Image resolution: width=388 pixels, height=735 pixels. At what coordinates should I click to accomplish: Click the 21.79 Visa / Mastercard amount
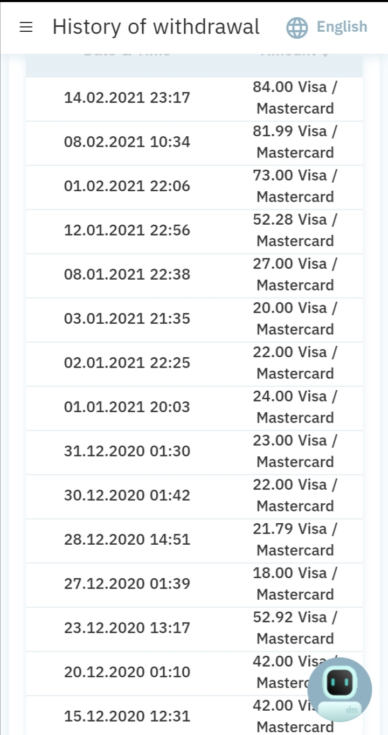point(295,540)
